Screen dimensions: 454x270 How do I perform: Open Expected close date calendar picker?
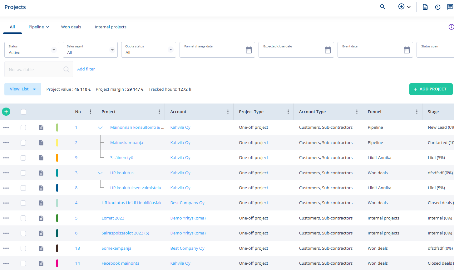[x=328, y=50]
